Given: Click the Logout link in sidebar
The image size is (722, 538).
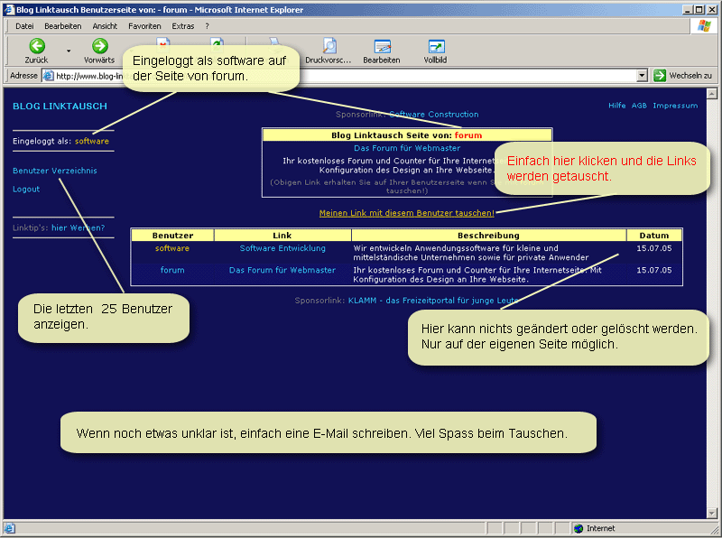Looking at the screenshot, I should tap(26, 190).
